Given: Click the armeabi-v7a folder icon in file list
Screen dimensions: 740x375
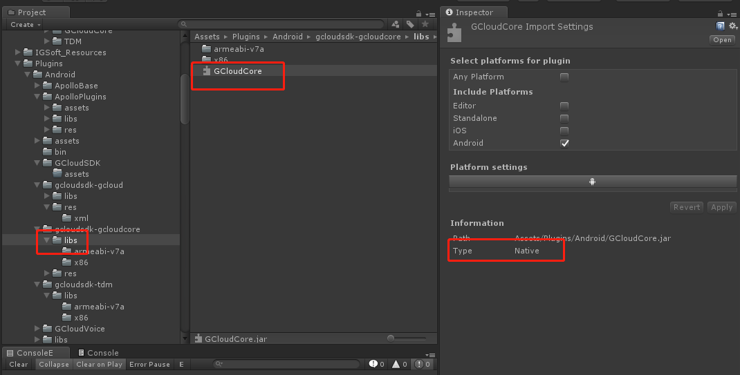Looking at the screenshot, I should click(206, 48).
